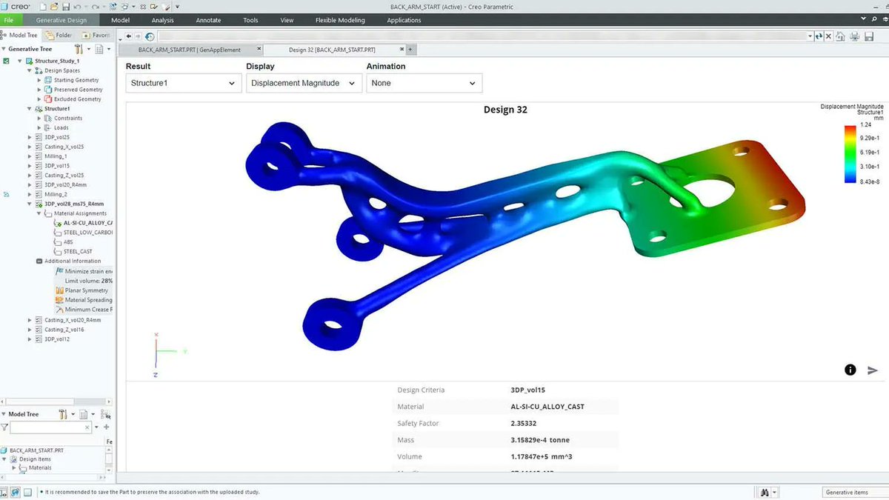This screenshot has height=500, width=889.
Task: Open Generative Tree show list icon
Action: click(98, 49)
